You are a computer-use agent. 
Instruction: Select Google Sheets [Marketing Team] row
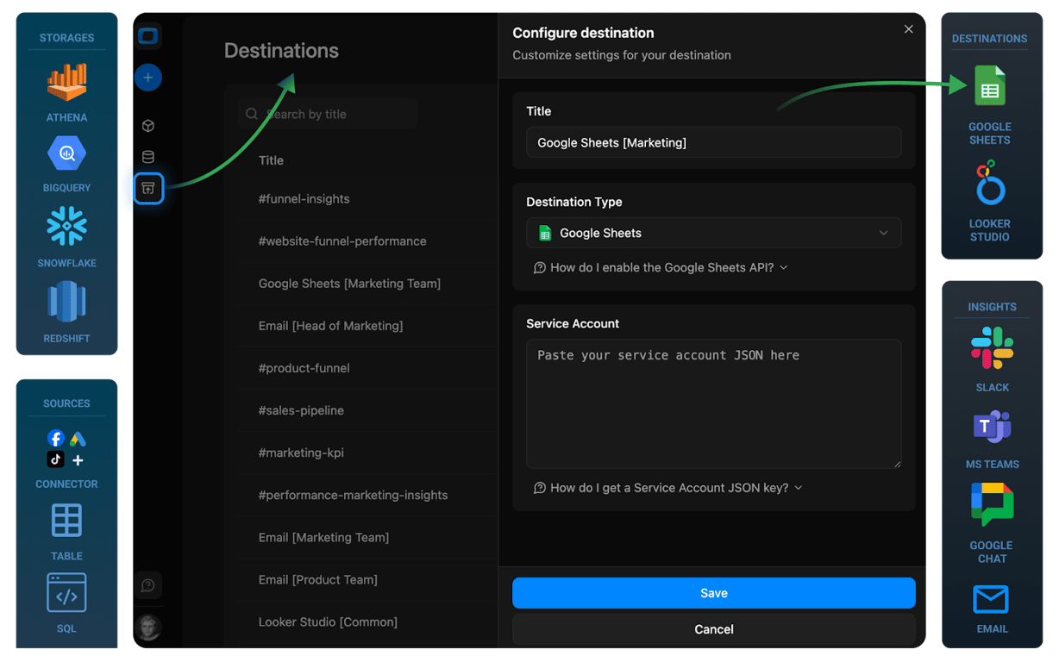coord(368,284)
